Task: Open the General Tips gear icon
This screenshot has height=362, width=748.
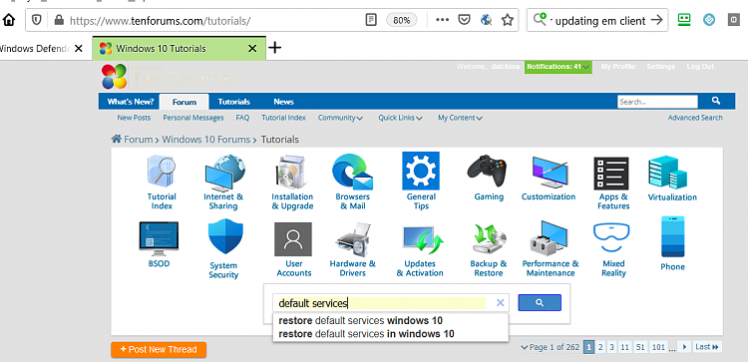Action: coord(421,171)
